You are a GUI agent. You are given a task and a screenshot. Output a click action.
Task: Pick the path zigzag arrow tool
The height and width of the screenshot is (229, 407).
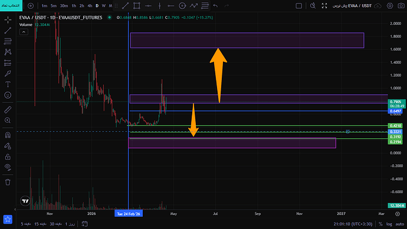pos(193,6)
